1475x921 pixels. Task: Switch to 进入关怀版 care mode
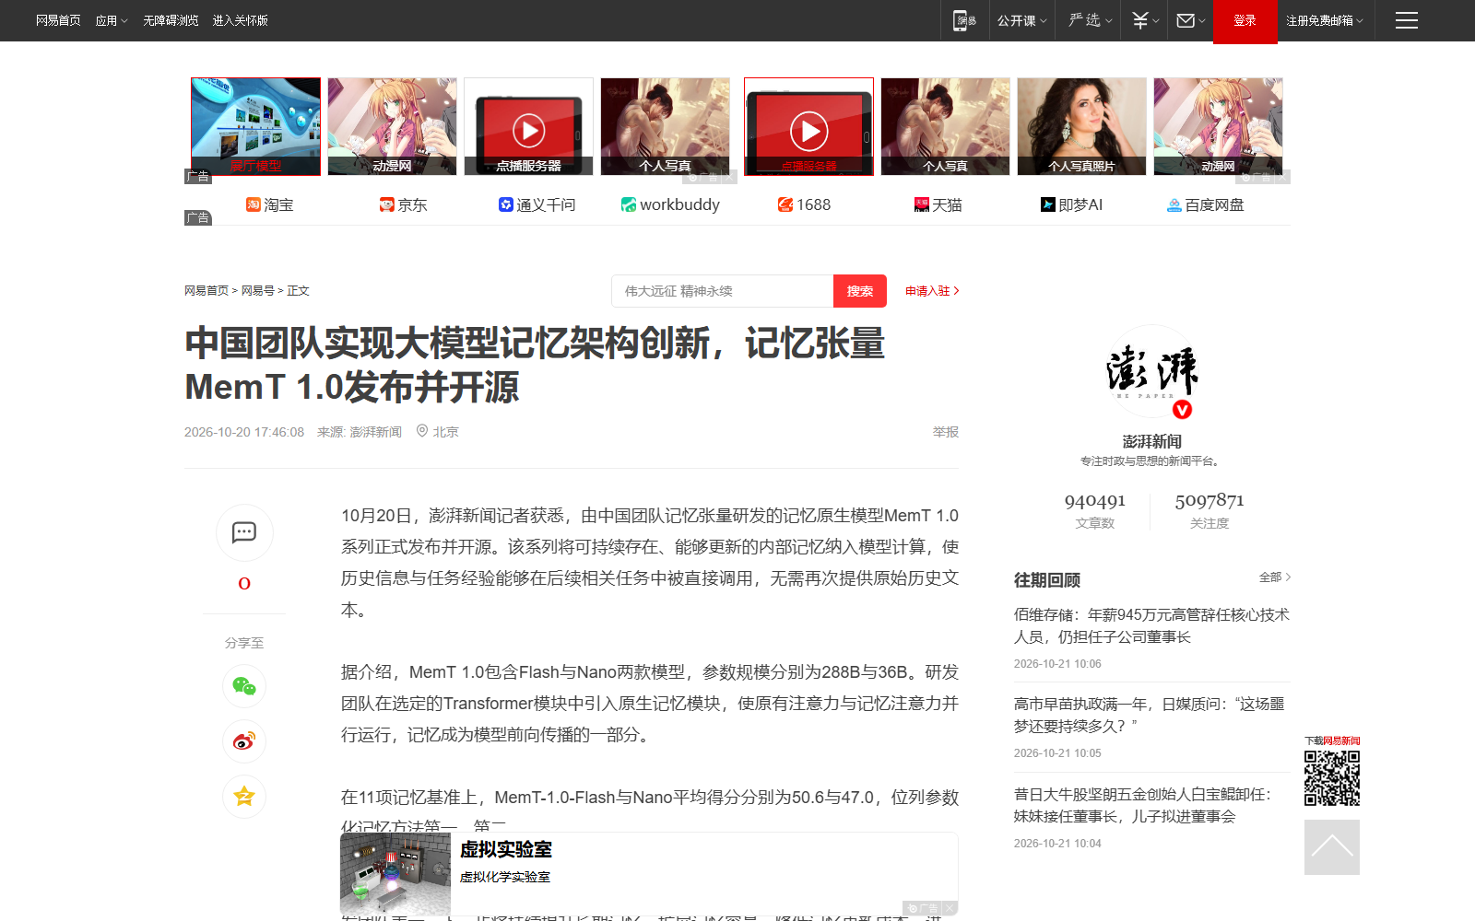(240, 20)
